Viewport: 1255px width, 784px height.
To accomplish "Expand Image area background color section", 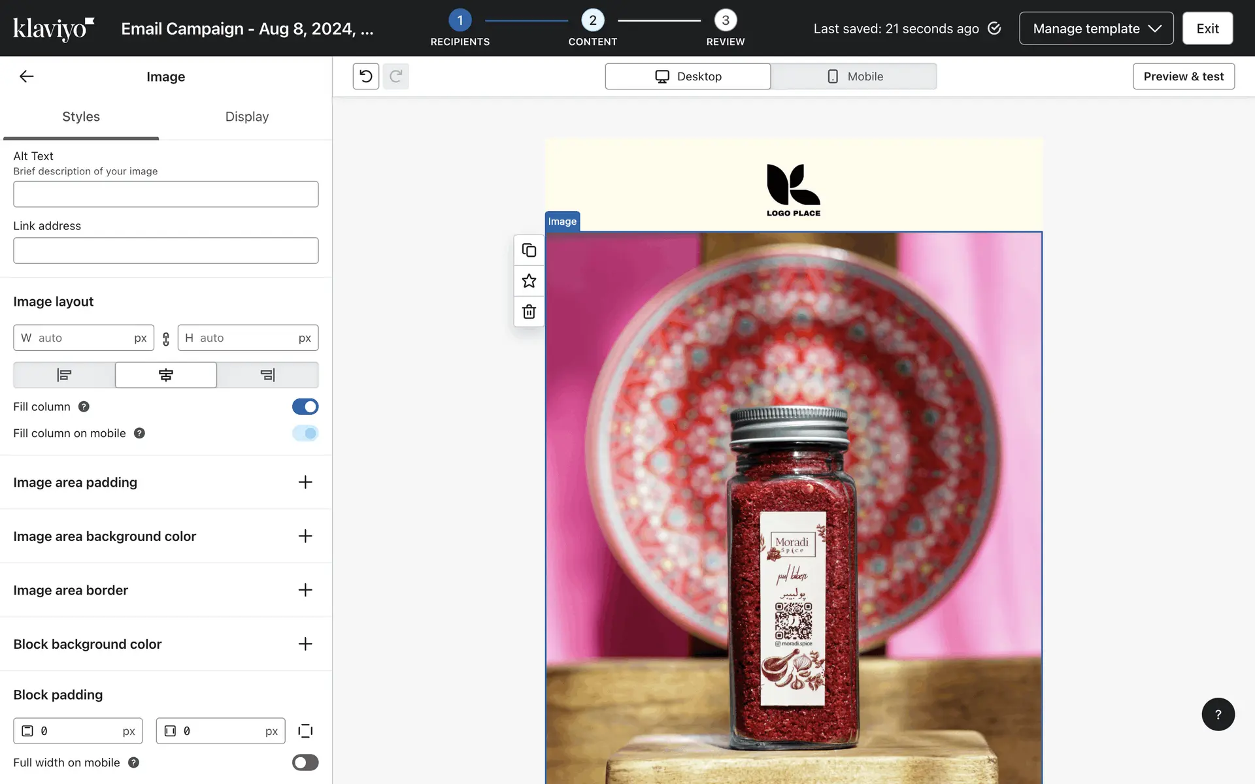I will tap(305, 536).
